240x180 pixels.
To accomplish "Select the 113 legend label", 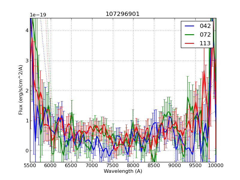I will pyautogui.click(x=205, y=43).
